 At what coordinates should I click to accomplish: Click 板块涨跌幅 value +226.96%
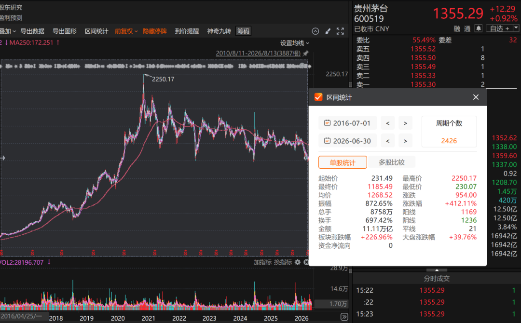pos(376,237)
